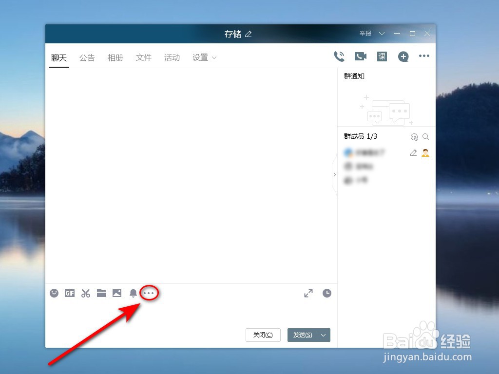Switch to the 文件 files tab

coord(144,57)
